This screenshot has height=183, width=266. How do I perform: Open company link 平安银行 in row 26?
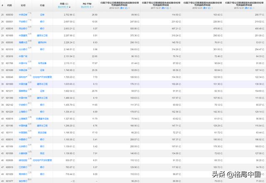click(x=23, y=22)
